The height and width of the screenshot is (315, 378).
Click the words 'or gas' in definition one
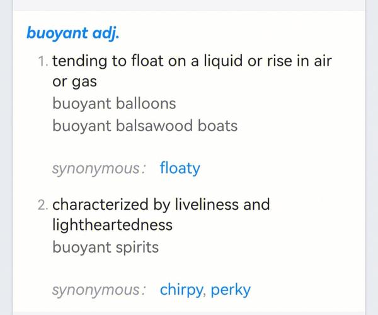click(75, 82)
